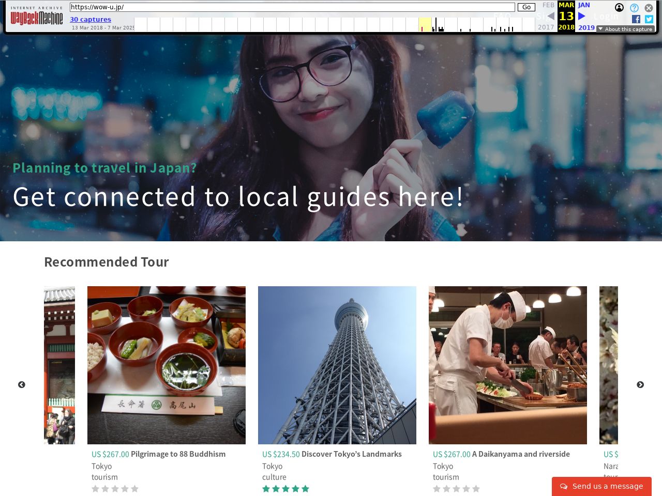Open the Login menu item

[606, 17]
